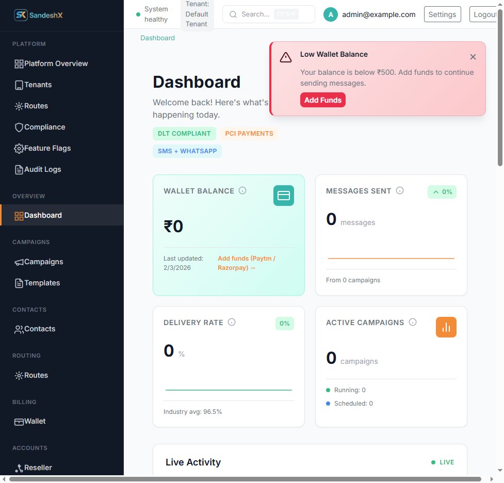This screenshot has width=504, height=483.
Task: Click the vertical page scrollbar
Action: [500, 88]
